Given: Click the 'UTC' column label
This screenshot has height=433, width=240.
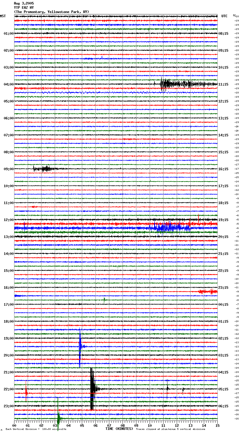Looking at the screenshot, I should pyautogui.click(x=224, y=16).
